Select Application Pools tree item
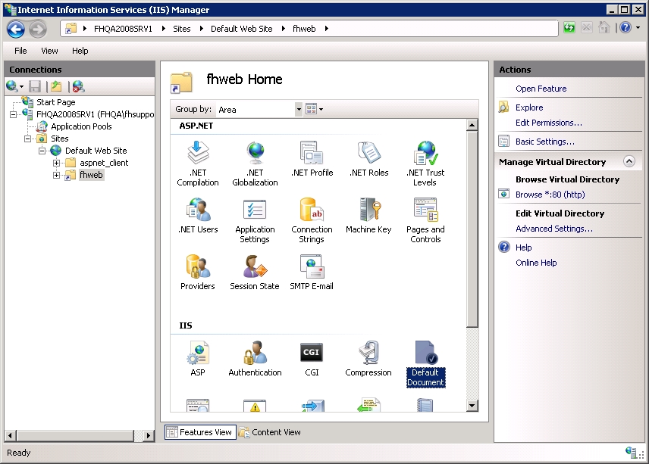The image size is (649, 464). pyautogui.click(x=81, y=126)
